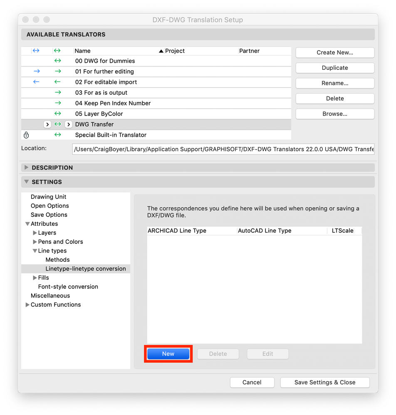Click the lock icon beside Special Built-in Translator

click(26, 135)
